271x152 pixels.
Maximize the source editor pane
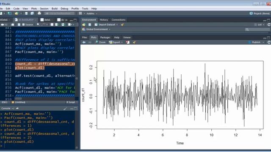[75, 20]
